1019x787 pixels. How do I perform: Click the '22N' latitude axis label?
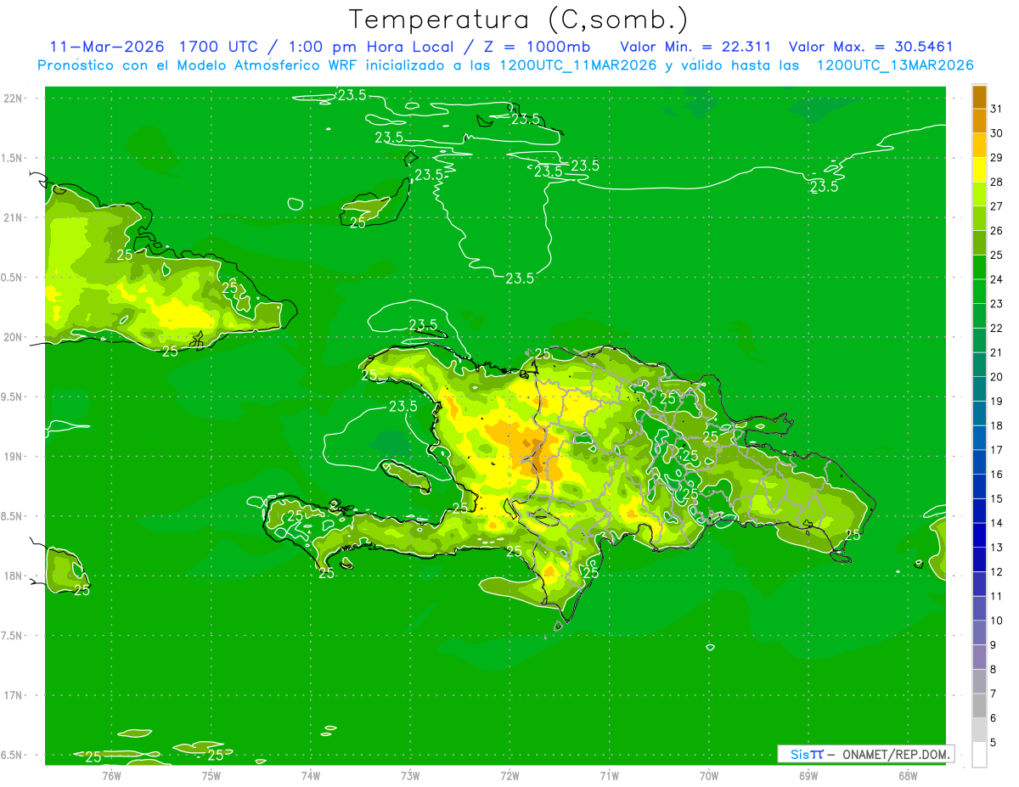coord(13,98)
